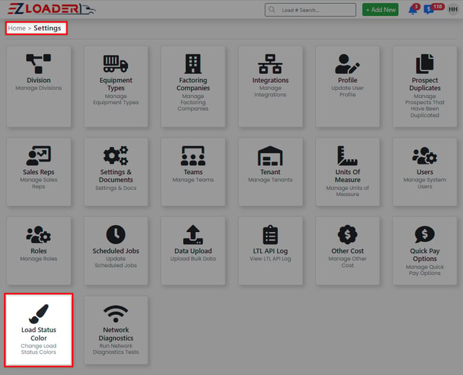Image resolution: width=463 pixels, height=375 pixels.
Task: Go to Home breadcrumb link
Action: click(17, 28)
